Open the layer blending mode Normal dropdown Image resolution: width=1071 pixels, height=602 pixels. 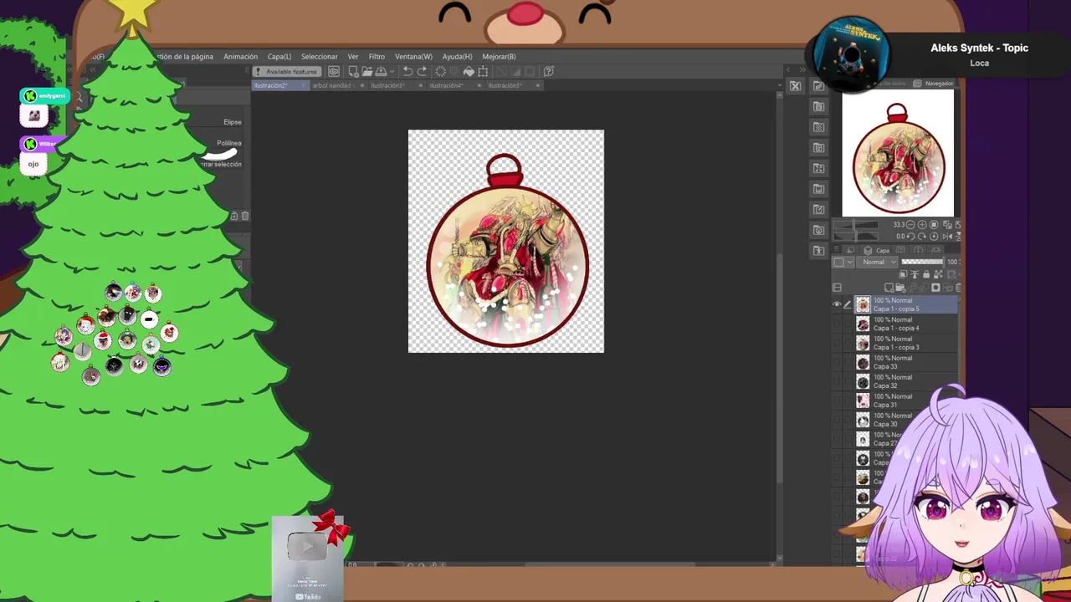pos(877,262)
